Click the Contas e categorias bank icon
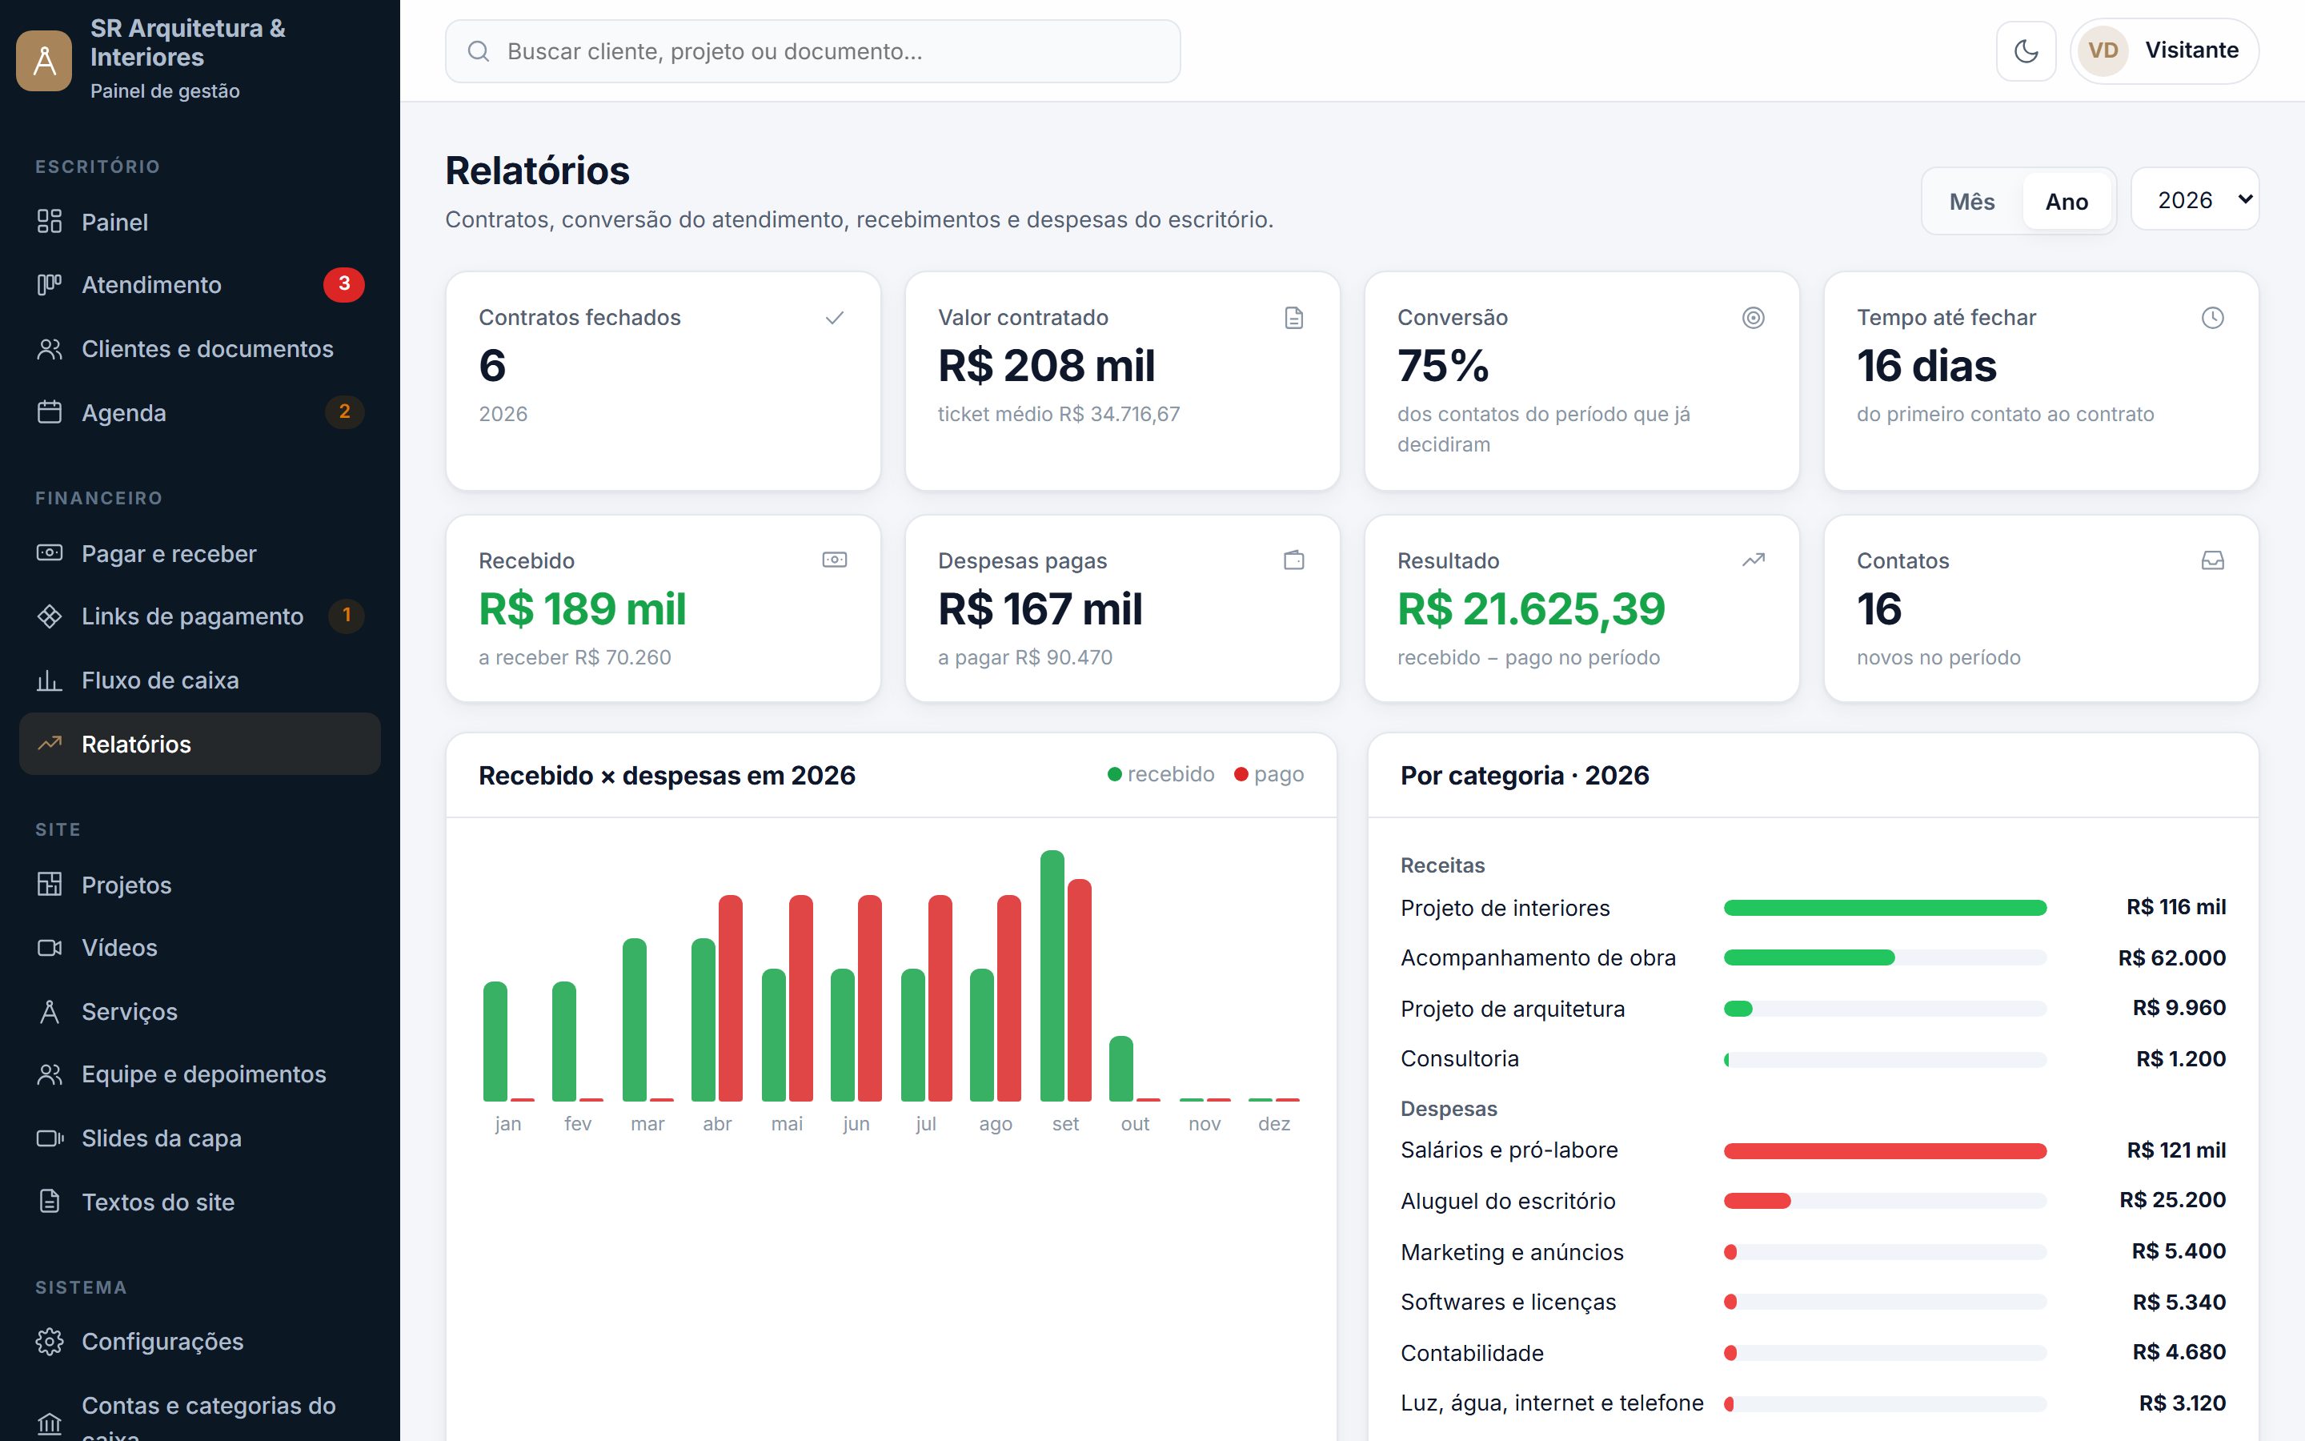Viewport: 2305px width, 1441px height. point(50,1424)
